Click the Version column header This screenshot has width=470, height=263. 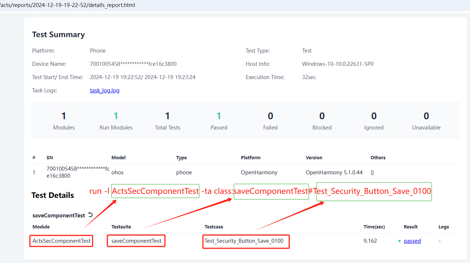pyautogui.click(x=314, y=157)
